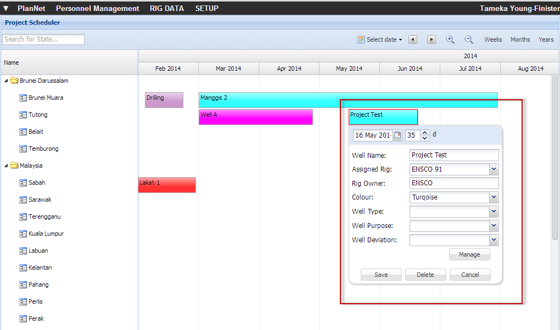Click the Sabah row icon
This screenshot has height=330, width=560.
[x=23, y=183]
